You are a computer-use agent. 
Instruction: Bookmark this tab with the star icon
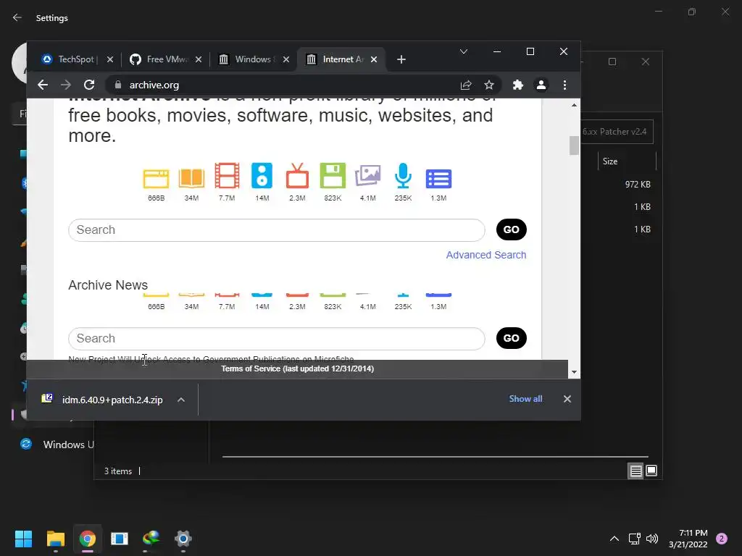[x=489, y=85]
